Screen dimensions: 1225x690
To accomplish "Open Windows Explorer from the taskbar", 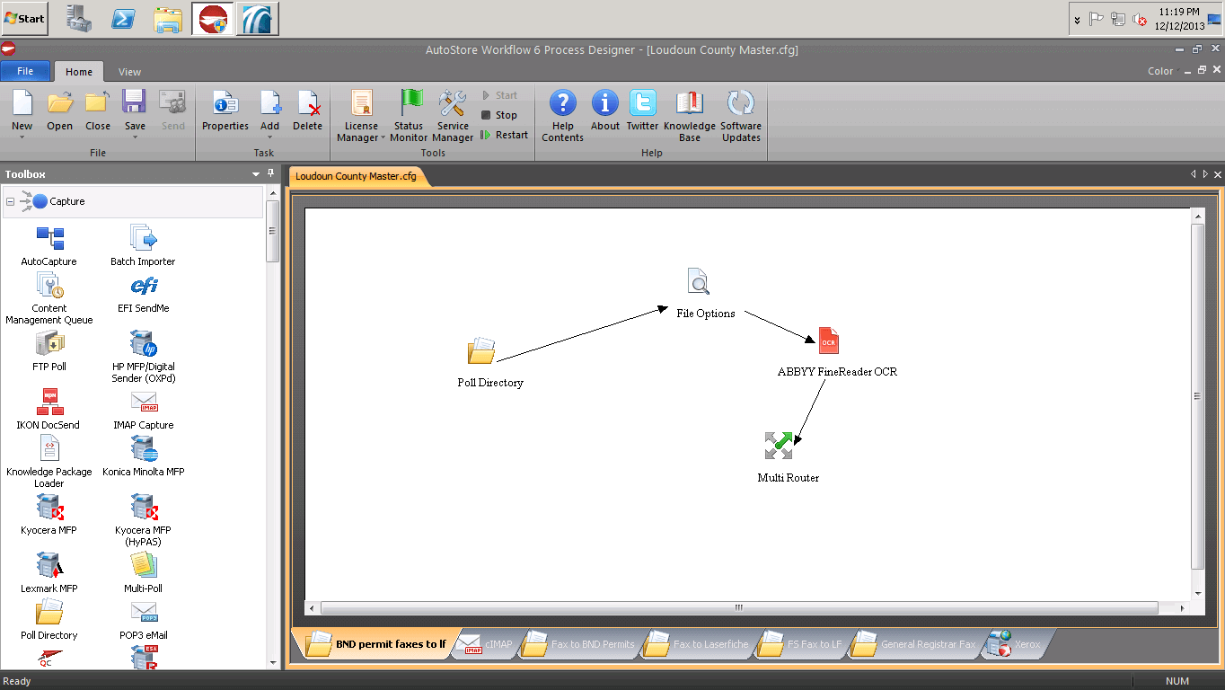I will pyautogui.click(x=168, y=18).
